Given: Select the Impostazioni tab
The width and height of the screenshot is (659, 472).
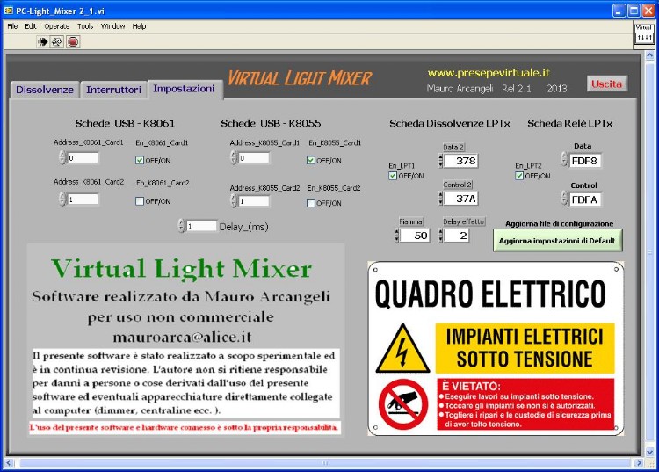Looking at the screenshot, I should [185, 89].
